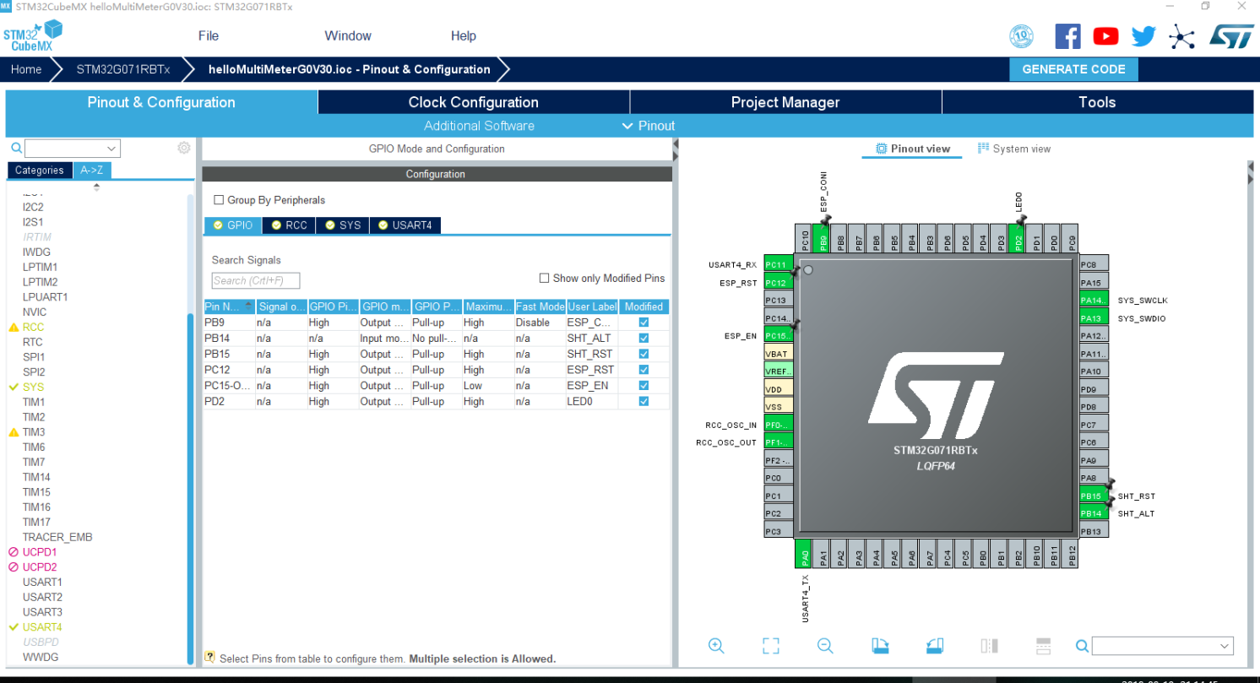Click the ST community network icon
1260x683 pixels.
coord(1182,36)
